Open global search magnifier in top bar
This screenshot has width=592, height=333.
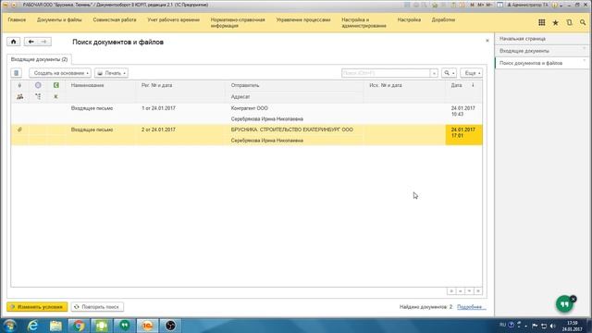coord(583,22)
